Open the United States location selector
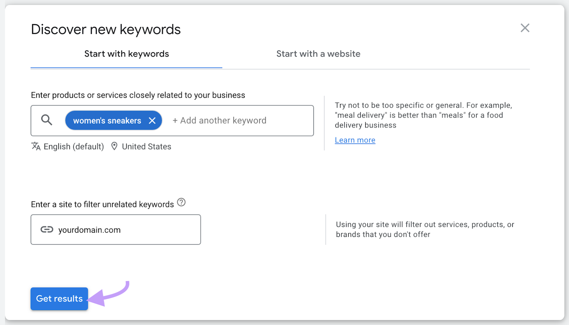 pos(146,146)
